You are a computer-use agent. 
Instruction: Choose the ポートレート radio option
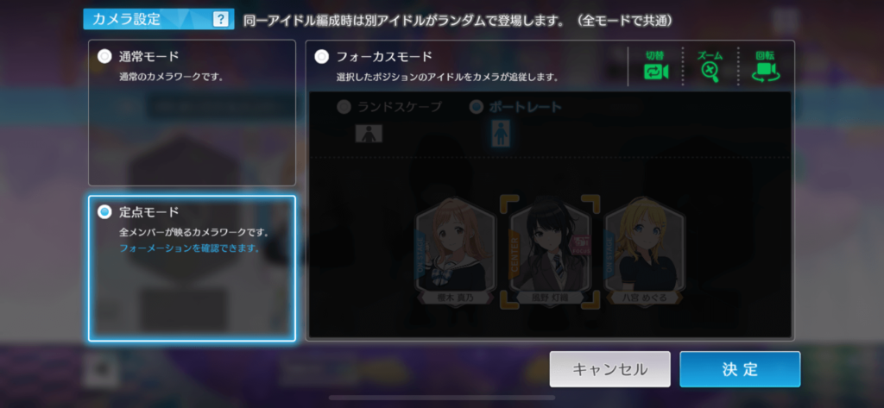pyautogui.click(x=477, y=106)
